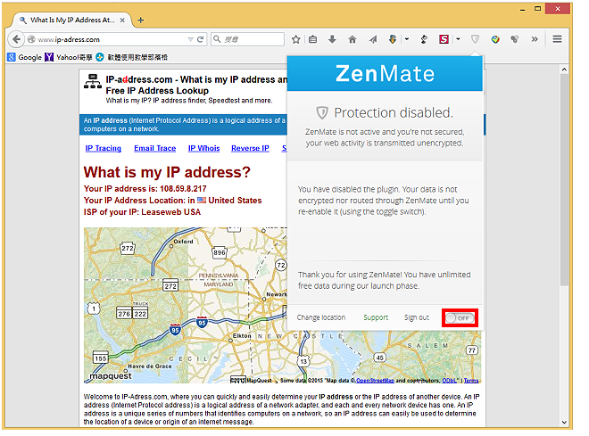This screenshot has width=589, height=436.
Task: Show more toolbar items with double chevron
Action: 535,39
